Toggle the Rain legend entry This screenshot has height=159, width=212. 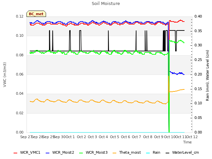[x=153, y=152]
